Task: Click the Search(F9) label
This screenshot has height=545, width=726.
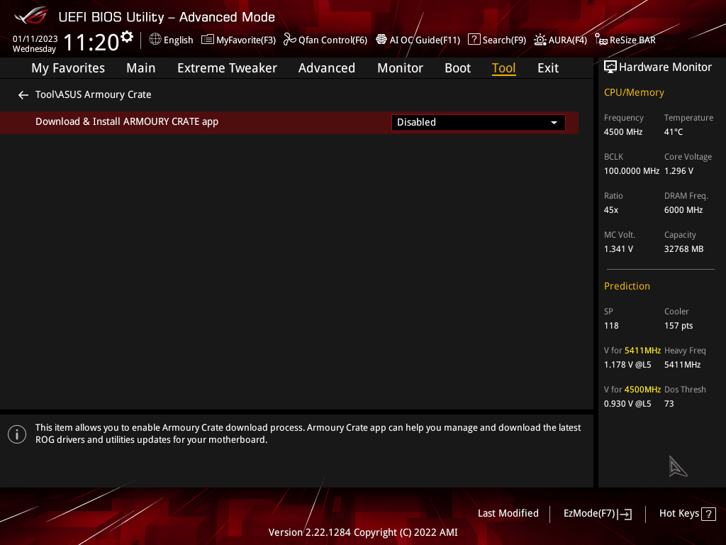Action: tap(504, 40)
